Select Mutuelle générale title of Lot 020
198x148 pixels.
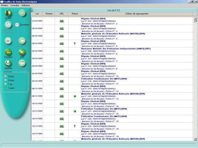pos(113,94)
